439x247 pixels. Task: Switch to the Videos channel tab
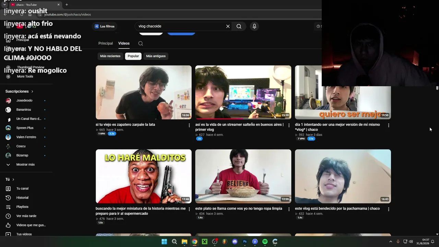point(124,44)
